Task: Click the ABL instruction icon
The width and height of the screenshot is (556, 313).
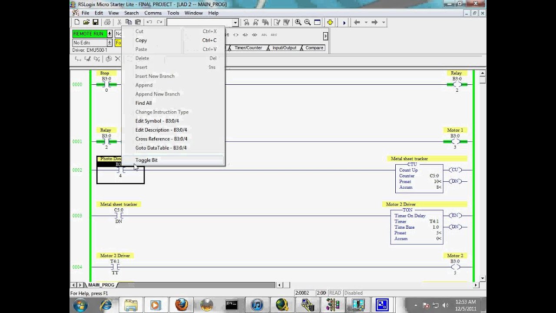Action: coord(264,35)
